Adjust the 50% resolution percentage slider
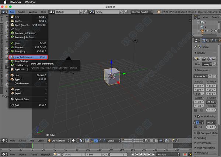The width and height of the screenshot is (221, 157). 199,94
